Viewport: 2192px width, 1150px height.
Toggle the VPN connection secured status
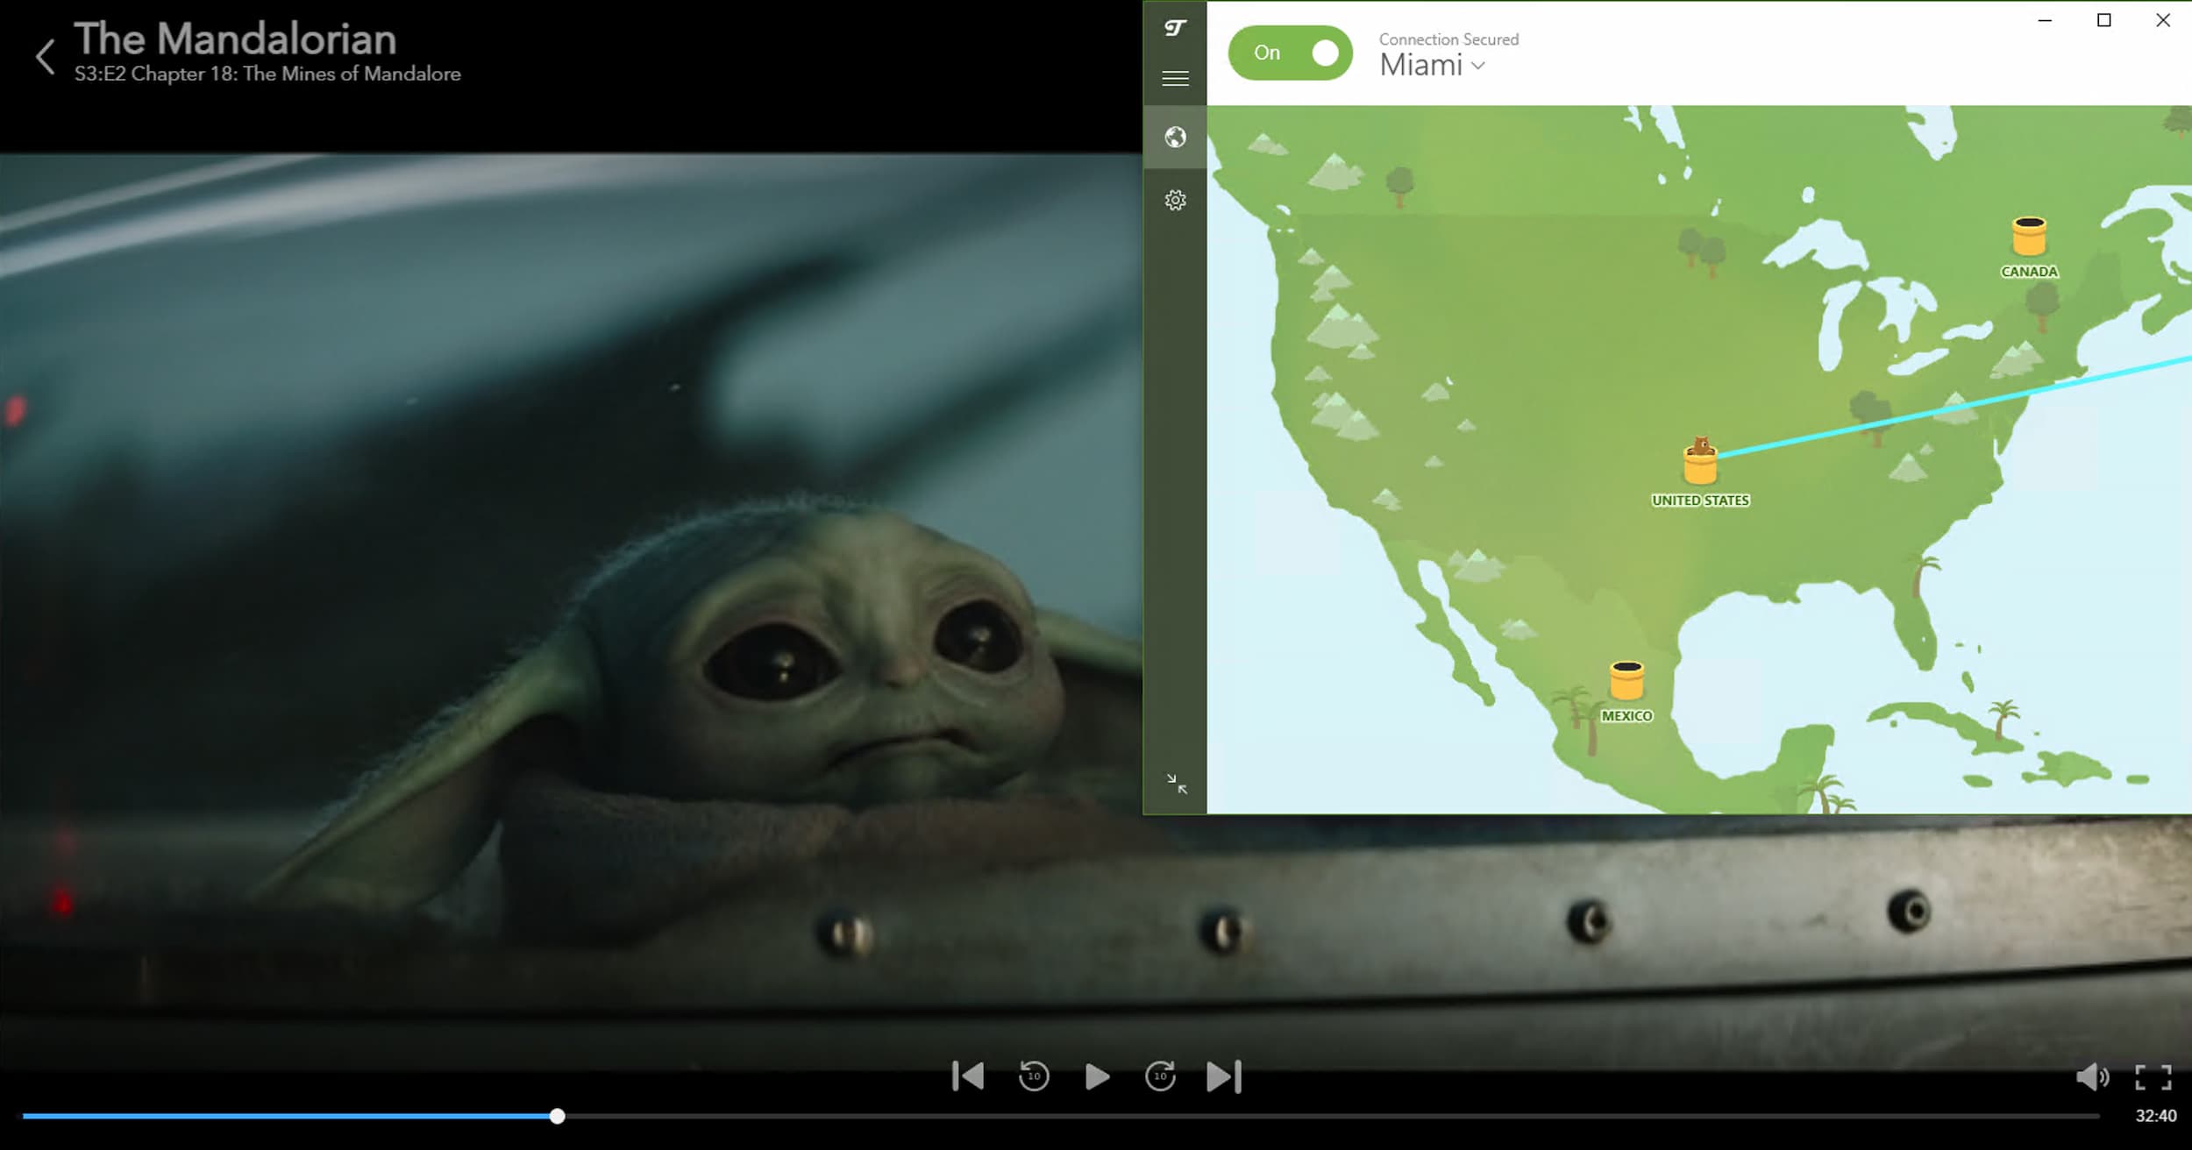[x=1293, y=53]
